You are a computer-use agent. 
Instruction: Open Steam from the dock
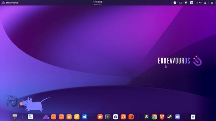click(x=170, y=117)
